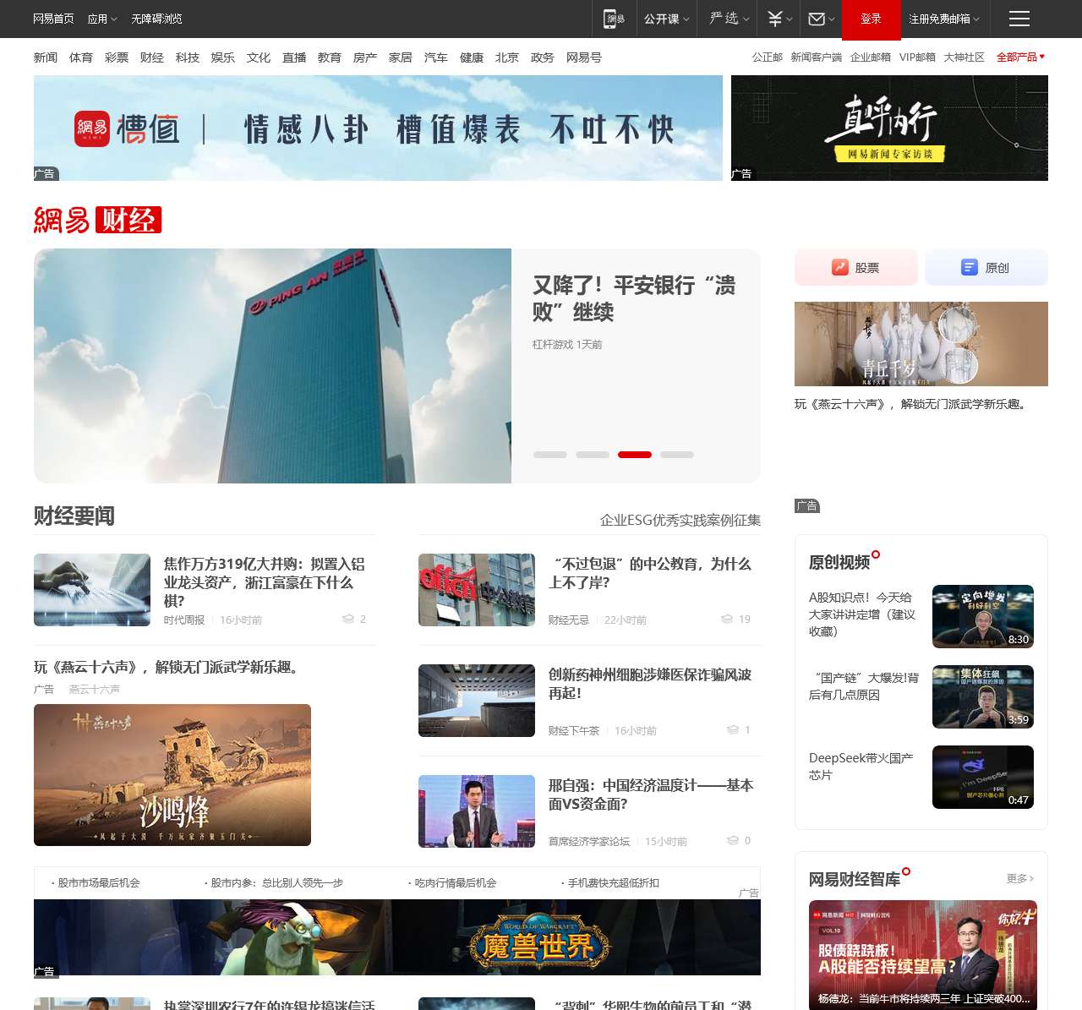The image size is (1082, 1010).
Task: Click the NetEase mobile phone icon
Action: click(x=614, y=19)
